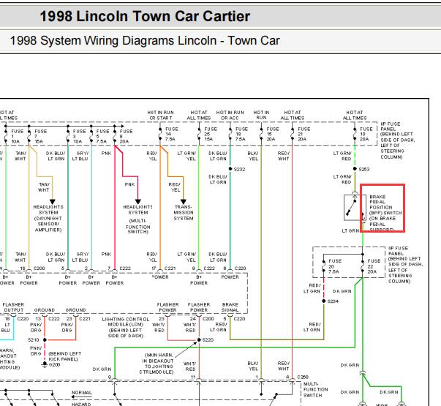Click the 'MAIN HARN, IN BREAKOUT' note
The height and width of the screenshot is (406, 441).
(158, 358)
